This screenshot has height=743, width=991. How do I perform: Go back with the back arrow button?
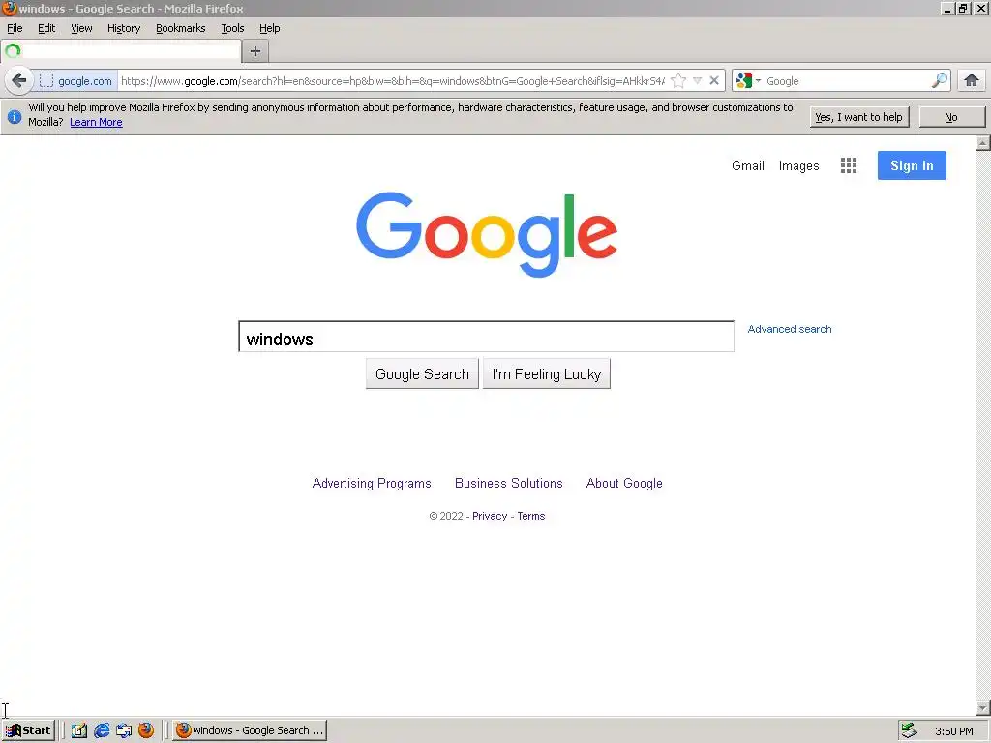pyautogui.click(x=19, y=81)
